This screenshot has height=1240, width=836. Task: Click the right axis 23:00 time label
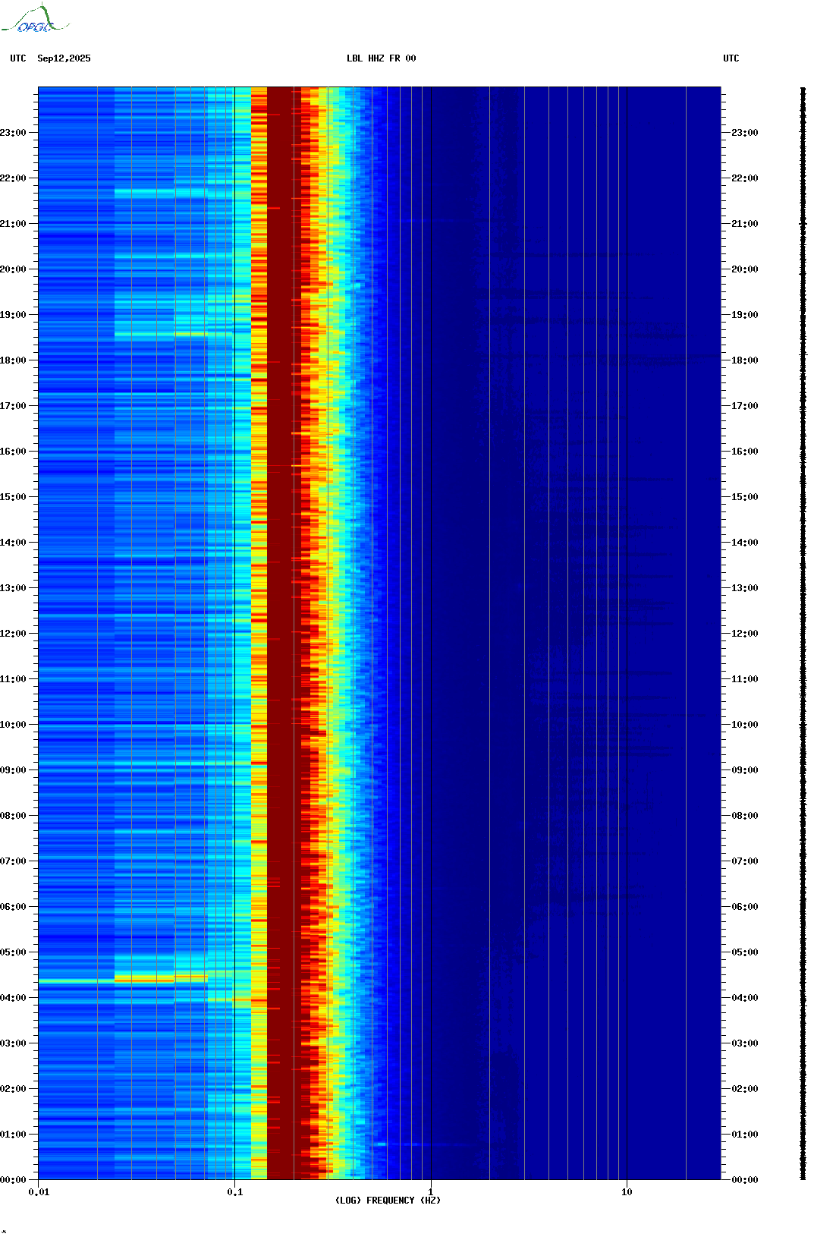tap(745, 133)
